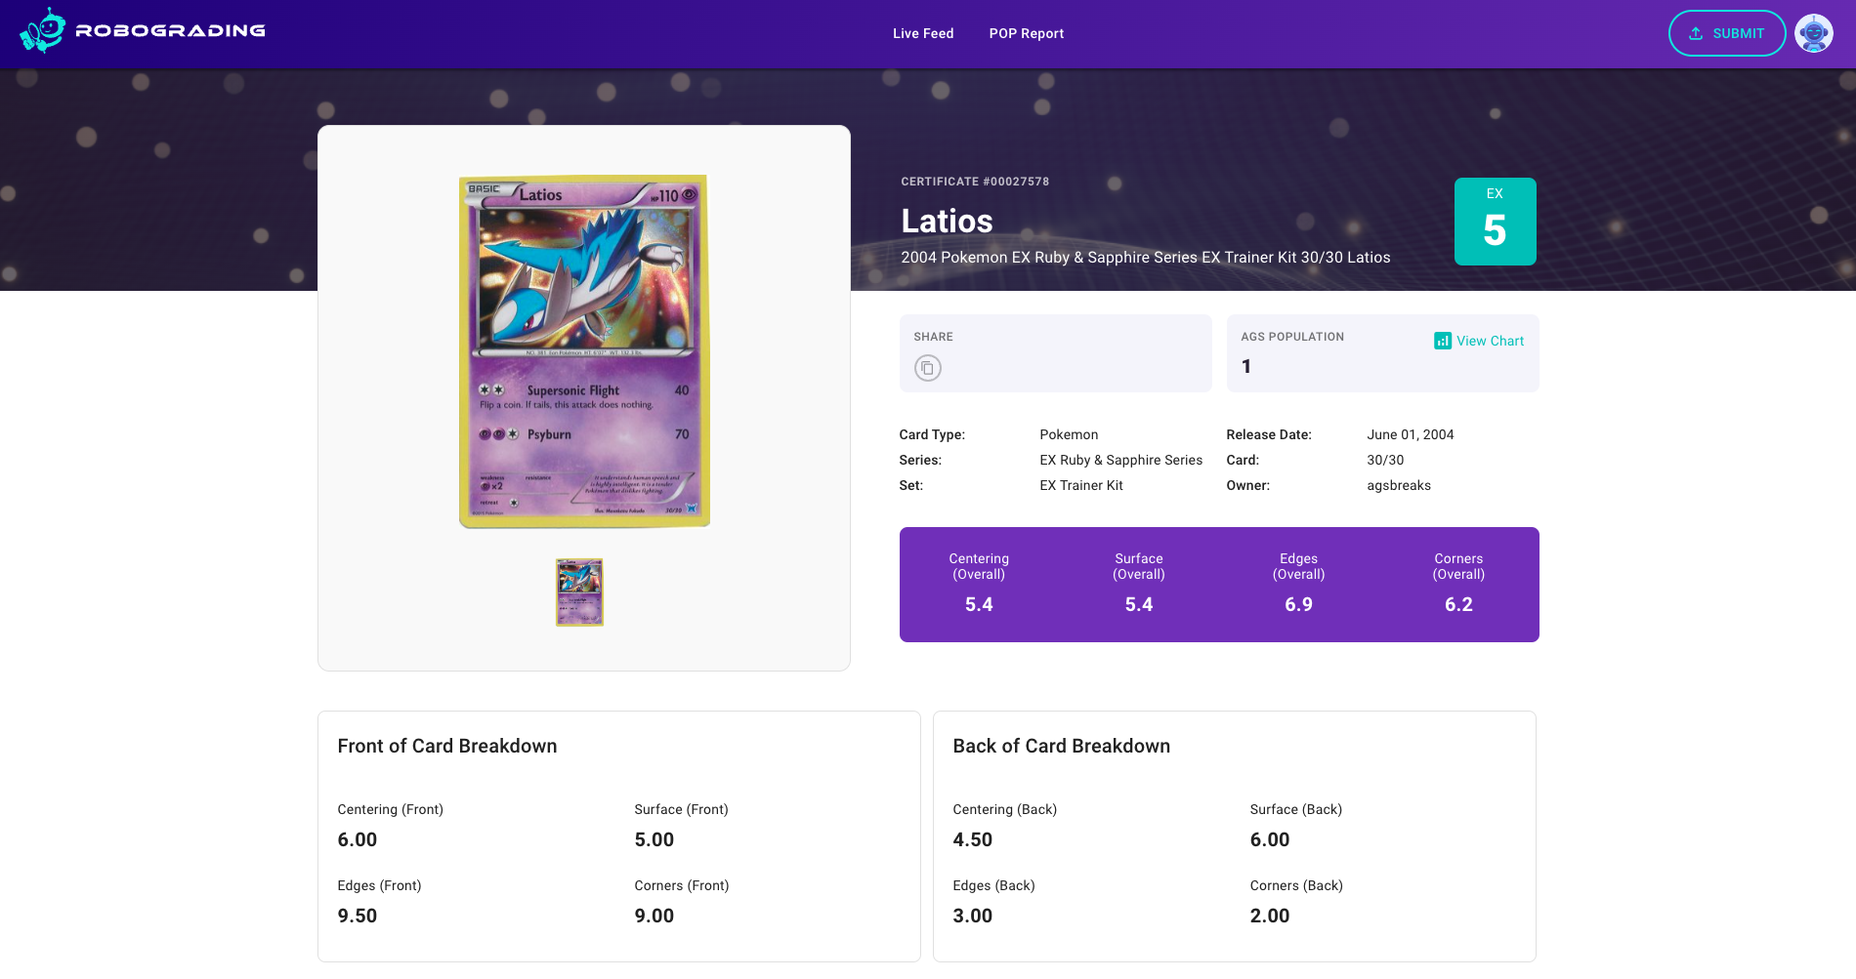Open View Chart link for AGS population
Image resolution: width=1856 pixels, height=979 pixels.
(1479, 341)
